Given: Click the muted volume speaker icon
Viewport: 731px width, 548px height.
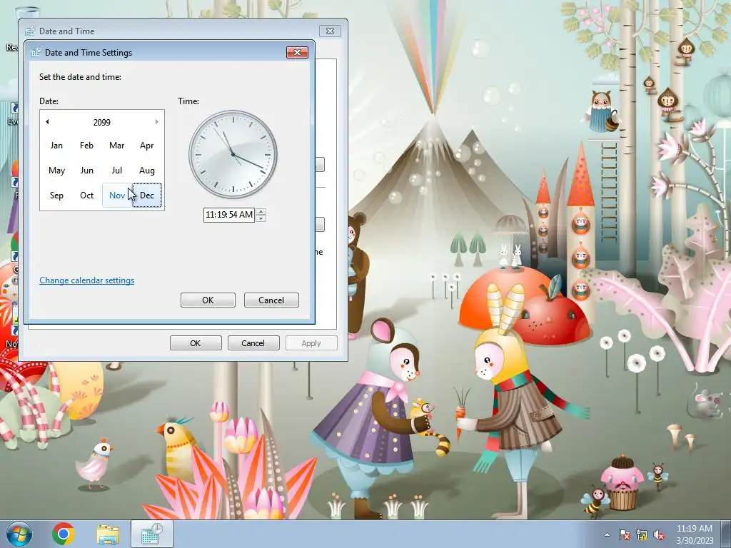Looking at the screenshot, I should coord(659,534).
